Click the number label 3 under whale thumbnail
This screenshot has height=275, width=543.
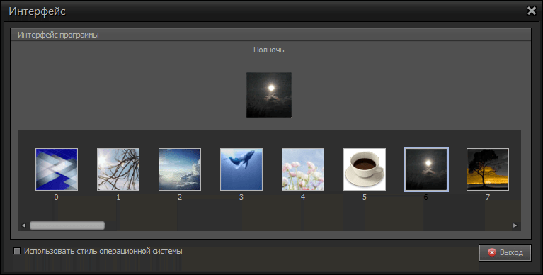click(x=241, y=197)
